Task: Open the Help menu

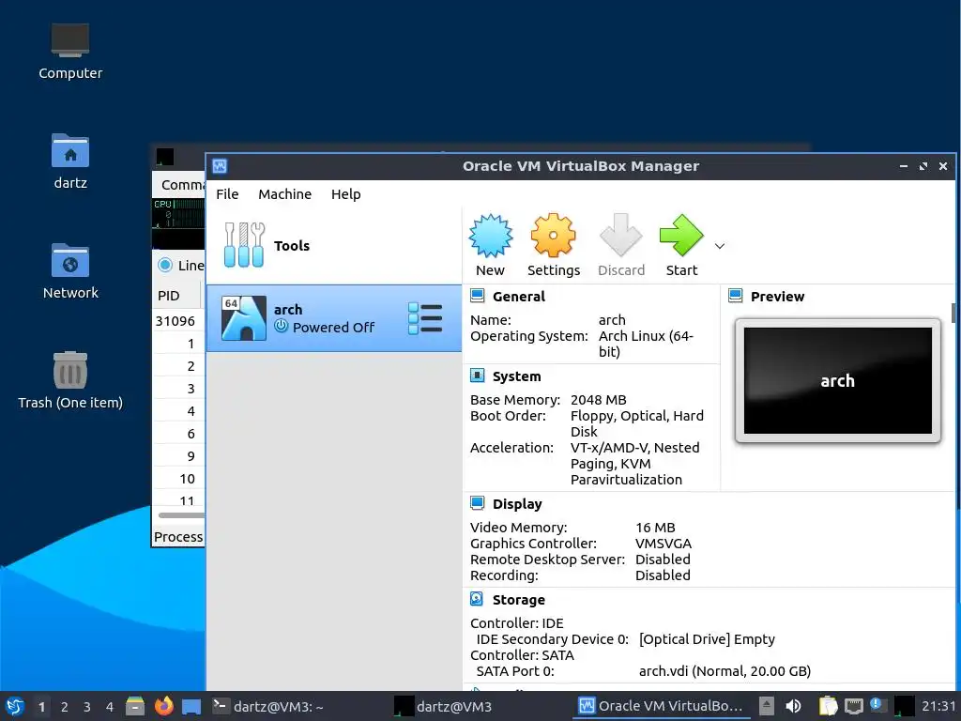Action: click(x=345, y=193)
